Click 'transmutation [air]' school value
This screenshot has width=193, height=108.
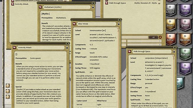[98, 30]
